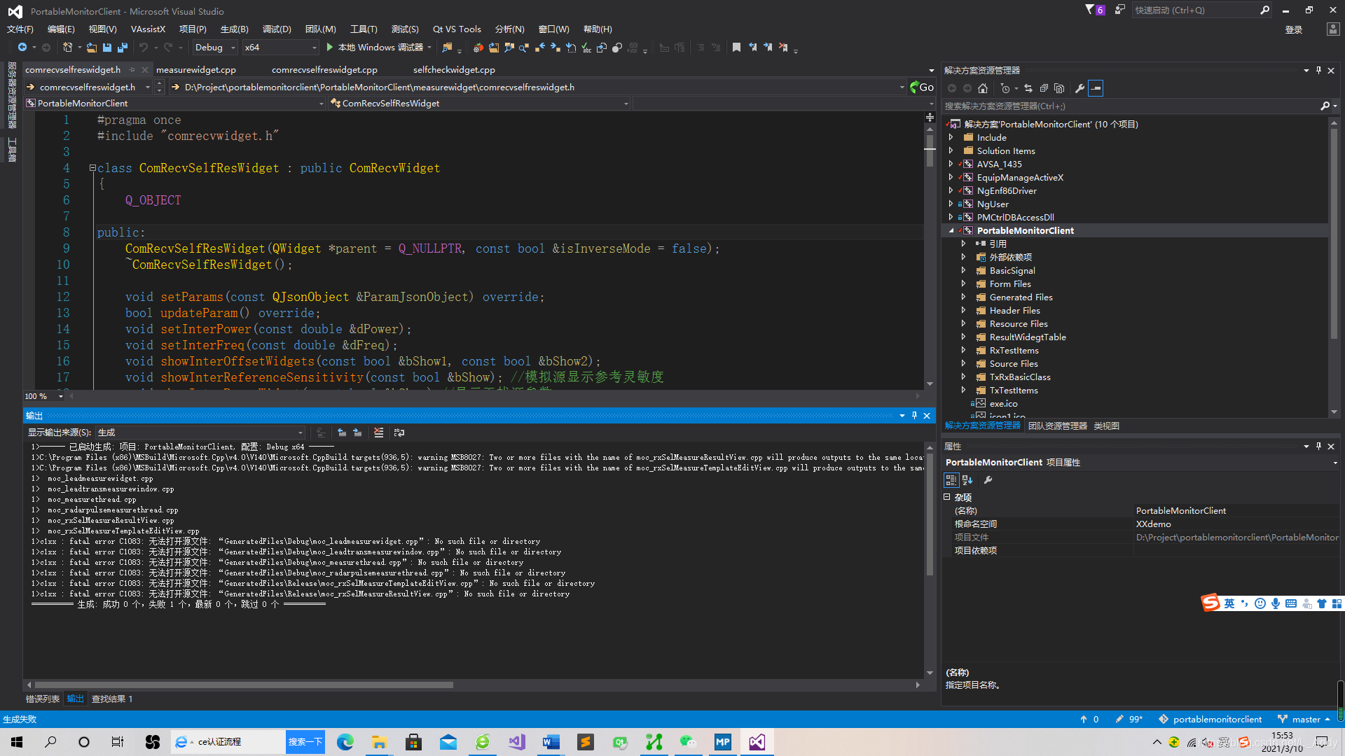Open the Qt VS Tools menu
Image resolution: width=1345 pixels, height=756 pixels.
pos(456,29)
